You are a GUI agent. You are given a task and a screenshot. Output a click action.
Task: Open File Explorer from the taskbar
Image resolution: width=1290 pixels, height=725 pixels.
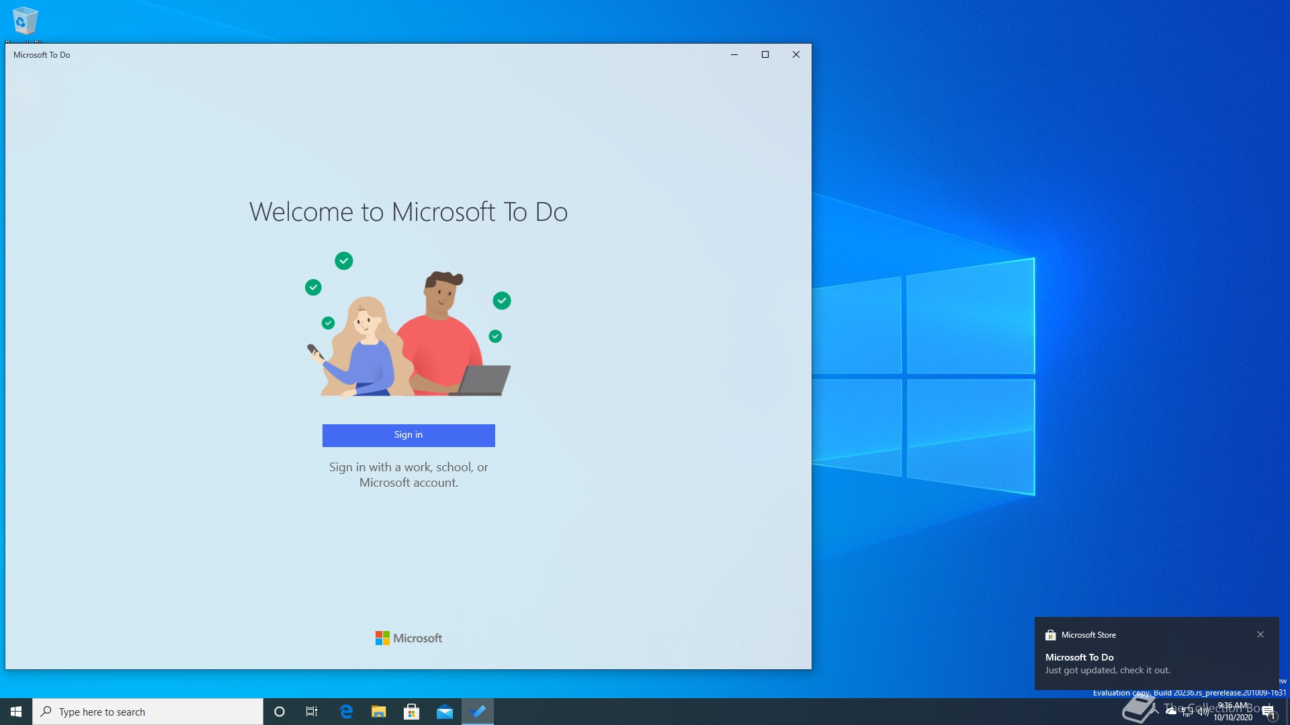click(379, 712)
